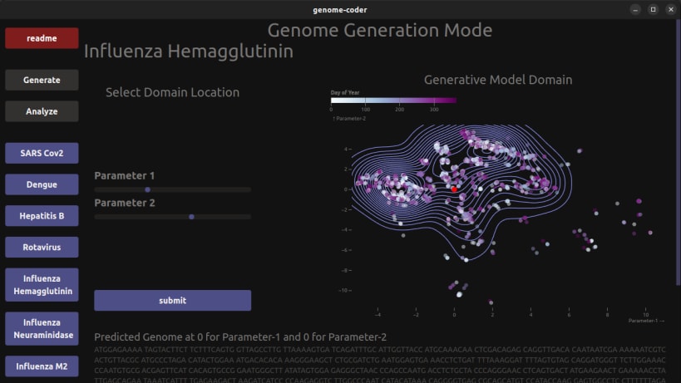Click the Select Domain Location heading

click(x=172, y=92)
